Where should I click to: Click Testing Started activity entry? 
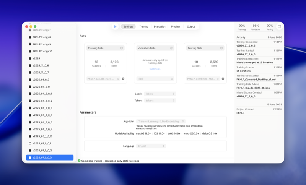[259, 52]
